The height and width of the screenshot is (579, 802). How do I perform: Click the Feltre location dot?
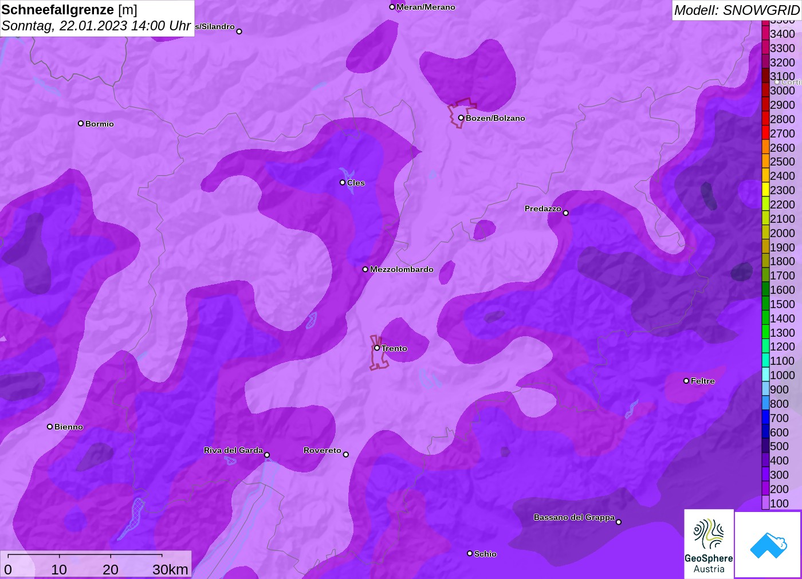[686, 381]
